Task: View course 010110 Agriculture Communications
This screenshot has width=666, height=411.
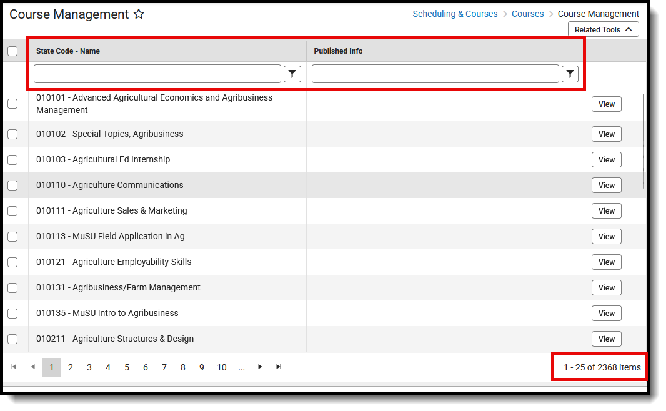Action: pos(606,185)
